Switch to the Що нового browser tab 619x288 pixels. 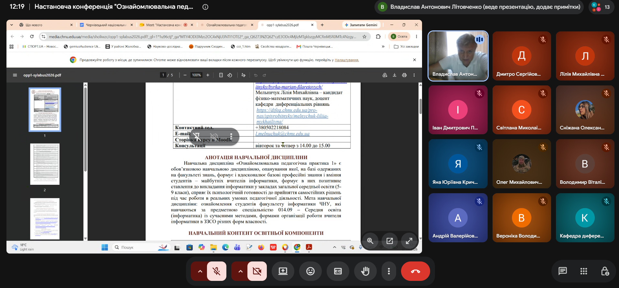45,25
